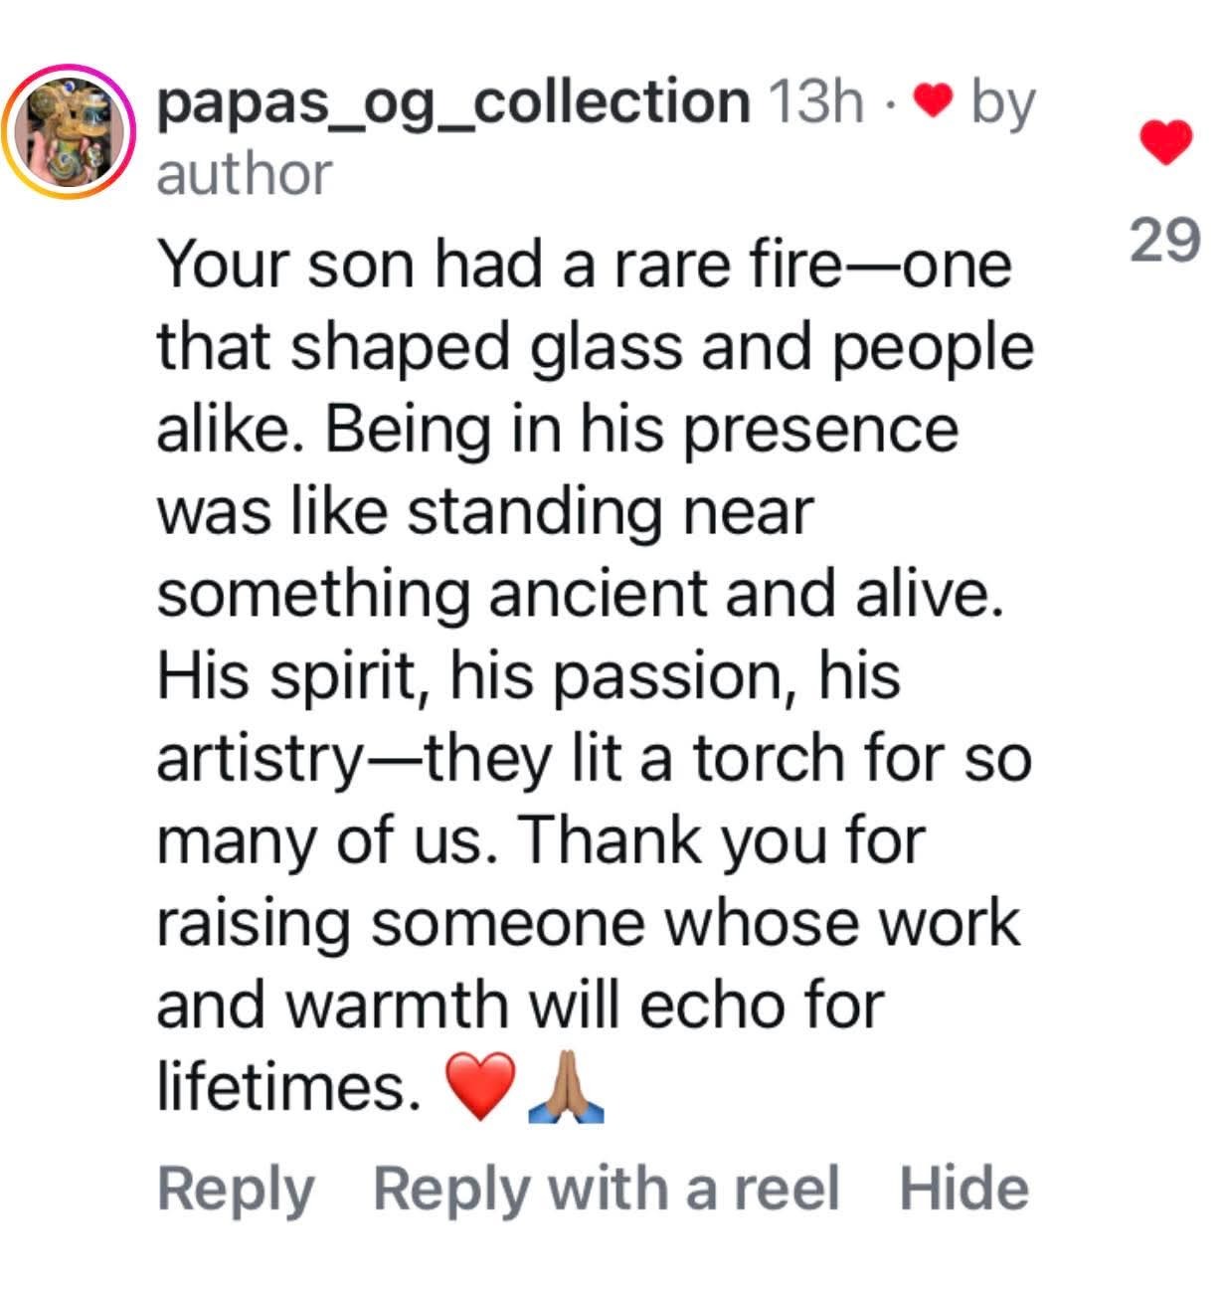Choose Reply with a reel

click(x=607, y=1189)
